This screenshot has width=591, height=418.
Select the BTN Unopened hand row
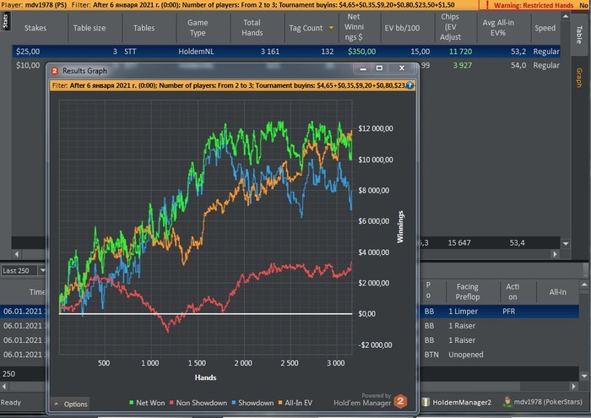click(x=500, y=355)
